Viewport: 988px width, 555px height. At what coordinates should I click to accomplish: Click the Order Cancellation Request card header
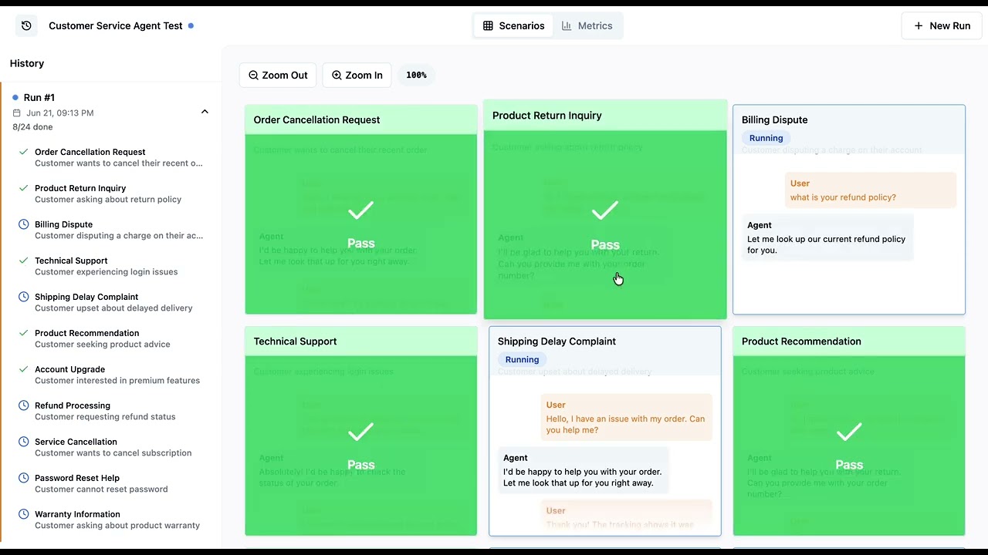[360, 119]
